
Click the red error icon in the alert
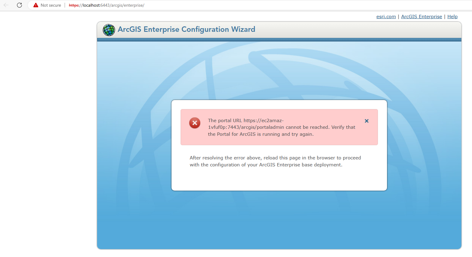(x=195, y=123)
